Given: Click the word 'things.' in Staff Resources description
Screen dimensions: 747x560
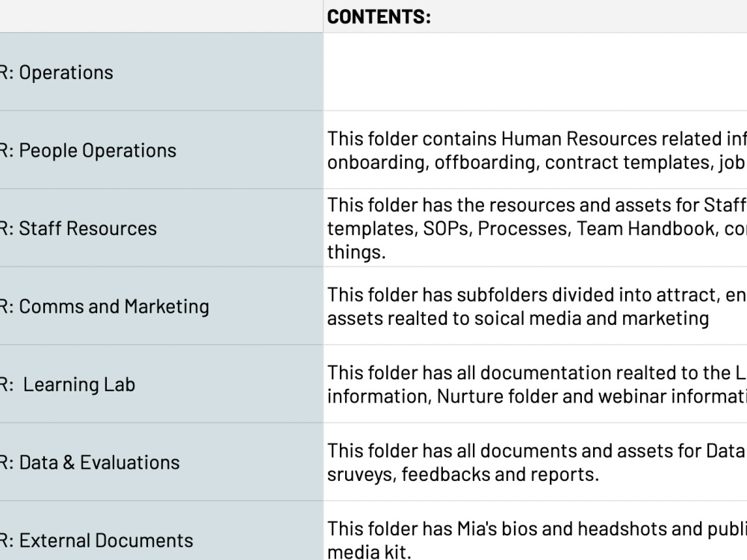Looking at the screenshot, I should (x=356, y=252).
